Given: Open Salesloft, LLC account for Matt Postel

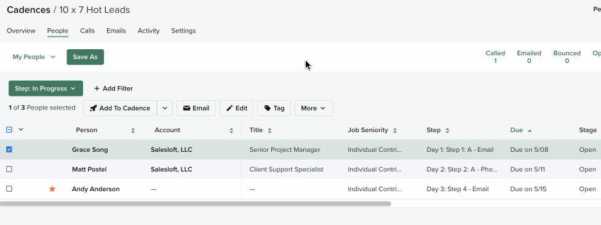Looking at the screenshot, I should click(172, 169).
